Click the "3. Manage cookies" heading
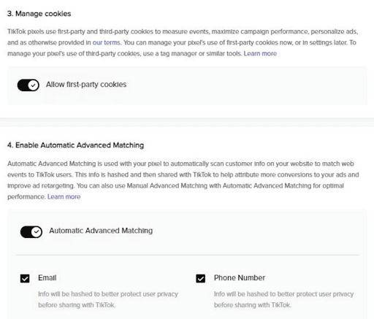This screenshot has width=374, height=319. pos(39,14)
